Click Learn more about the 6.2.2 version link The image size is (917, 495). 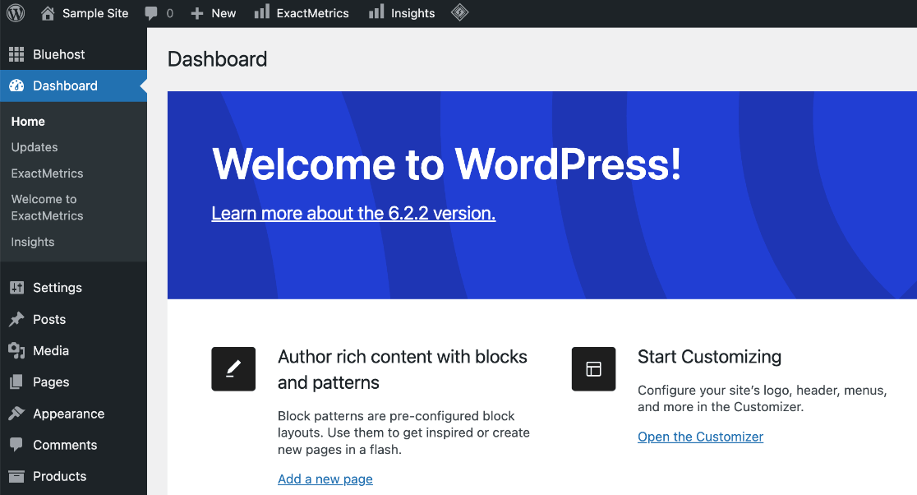tap(354, 214)
